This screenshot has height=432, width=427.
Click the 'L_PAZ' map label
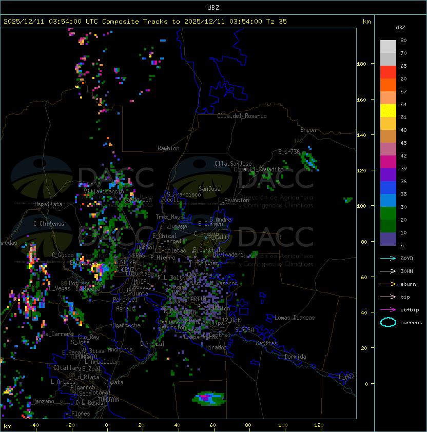pyautogui.click(x=346, y=377)
